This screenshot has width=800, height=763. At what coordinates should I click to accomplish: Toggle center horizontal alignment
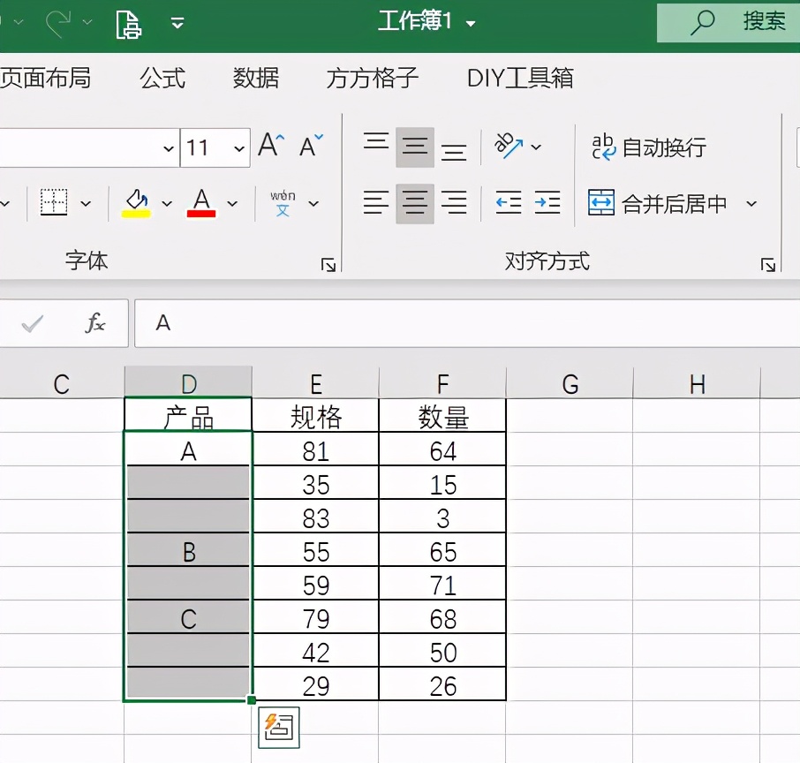coord(415,203)
